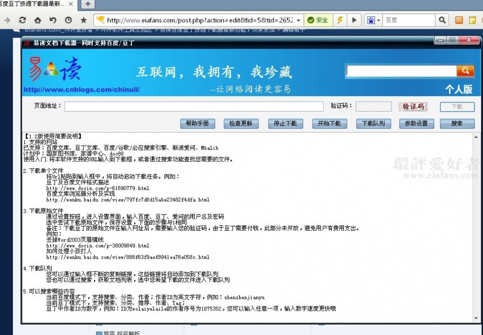Close the 百度豆丁资源下载器 browser tab
The width and height of the screenshot is (483, 335).
pos(71,4)
